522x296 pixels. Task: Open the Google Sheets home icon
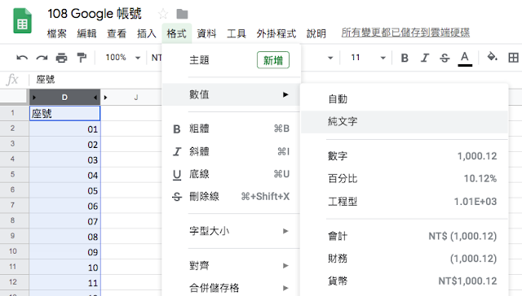coord(22,21)
